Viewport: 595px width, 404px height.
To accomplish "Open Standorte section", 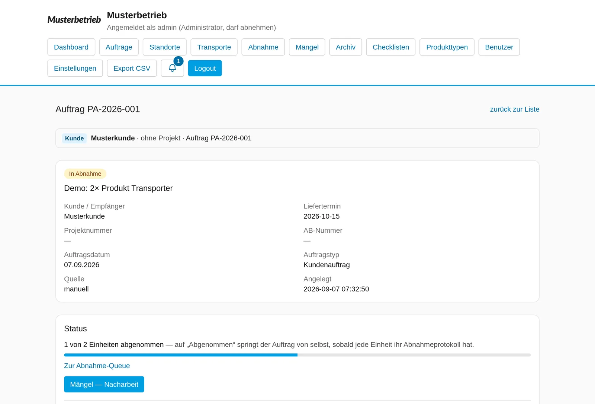I will (165, 47).
